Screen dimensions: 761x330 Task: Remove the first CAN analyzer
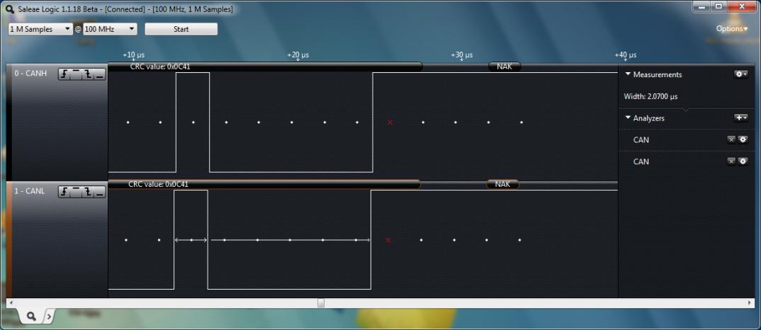731,140
